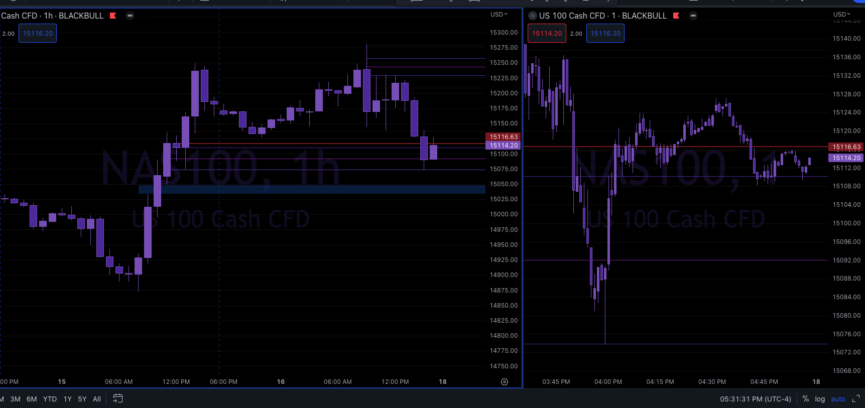
Task: Click the spread value 2.00 on left chart
Action: coord(9,34)
